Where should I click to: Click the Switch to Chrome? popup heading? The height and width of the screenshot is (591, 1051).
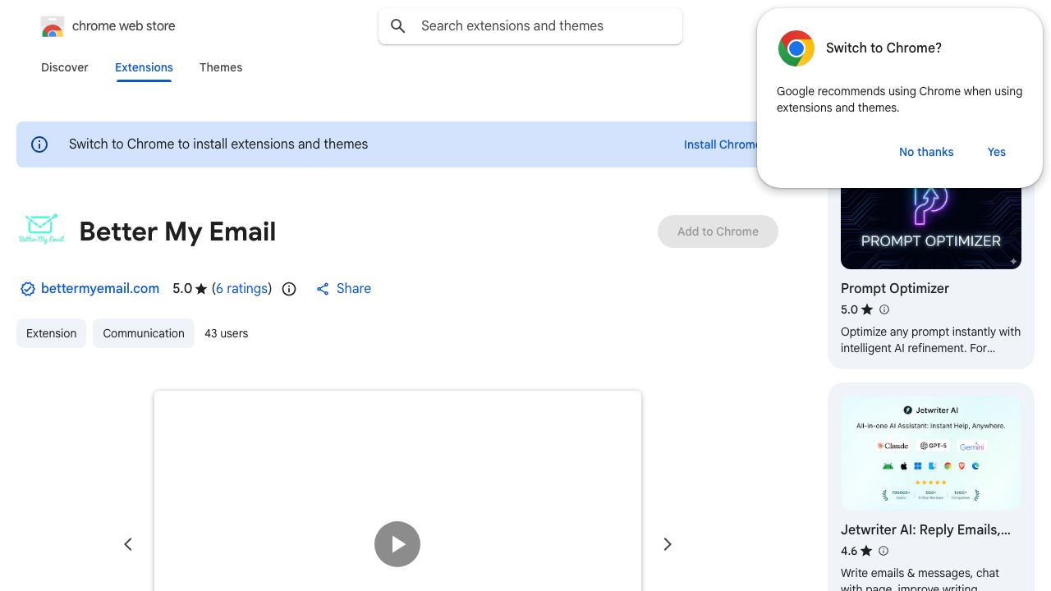pyautogui.click(x=883, y=48)
